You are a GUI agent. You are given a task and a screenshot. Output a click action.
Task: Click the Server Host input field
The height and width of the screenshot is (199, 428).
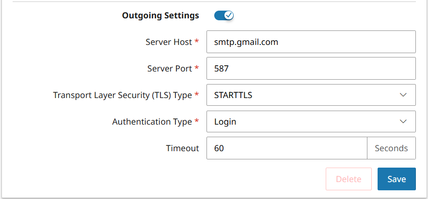(x=311, y=42)
